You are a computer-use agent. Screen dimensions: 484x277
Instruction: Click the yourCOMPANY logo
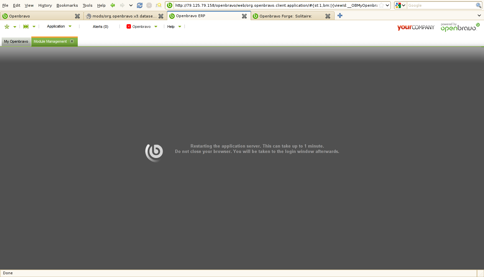pos(416,27)
